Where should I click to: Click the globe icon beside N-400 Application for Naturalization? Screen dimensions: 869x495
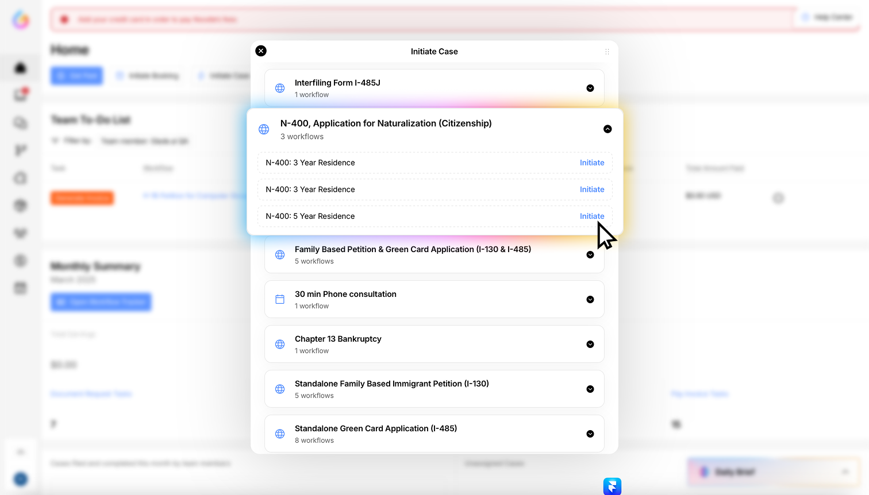tap(264, 129)
